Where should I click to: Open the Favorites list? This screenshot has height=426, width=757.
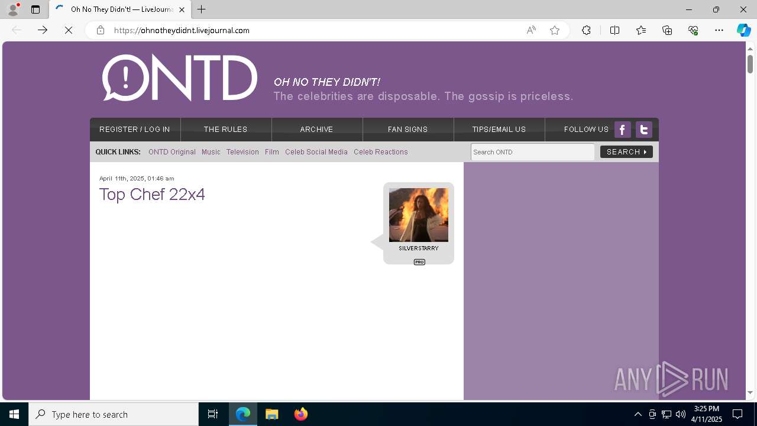[641, 30]
